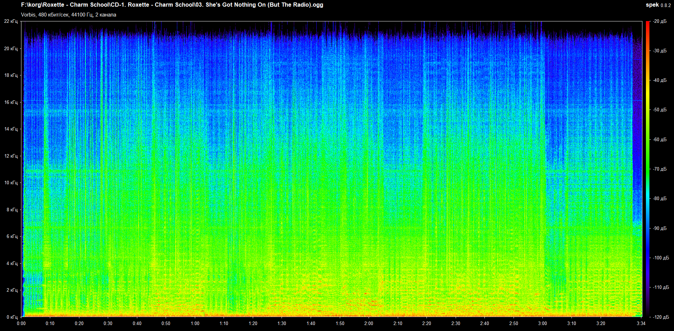Click the Vorbis codec info line
674x331 pixels.
[68, 15]
